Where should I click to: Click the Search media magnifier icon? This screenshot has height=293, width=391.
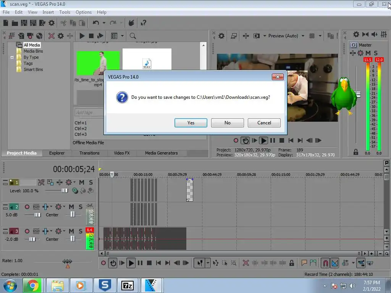click(132, 36)
